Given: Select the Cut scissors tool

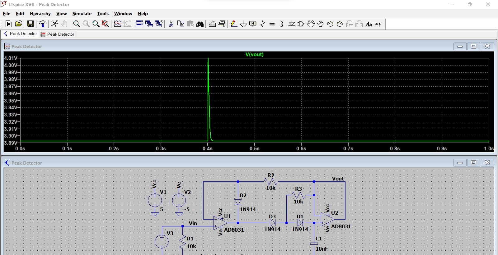Looking at the screenshot, I should tap(171, 24).
